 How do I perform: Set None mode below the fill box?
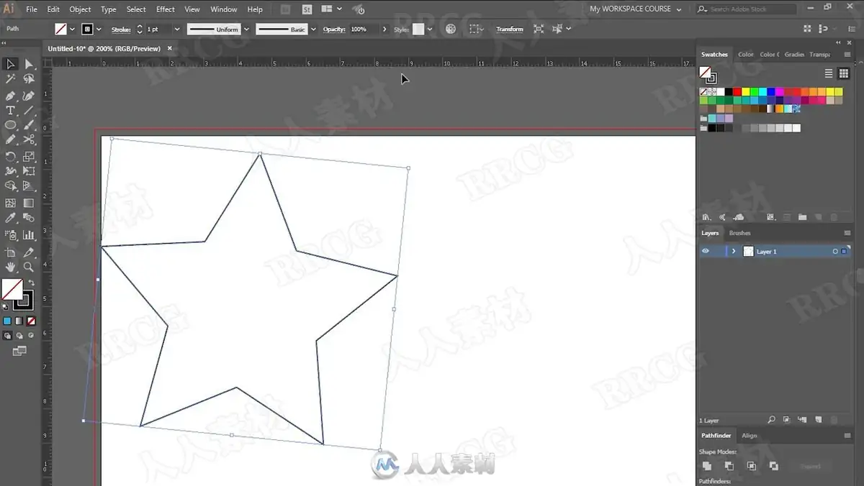[x=31, y=321]
